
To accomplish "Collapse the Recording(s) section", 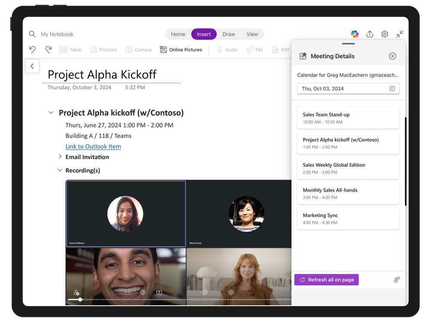I will point(60,170).
